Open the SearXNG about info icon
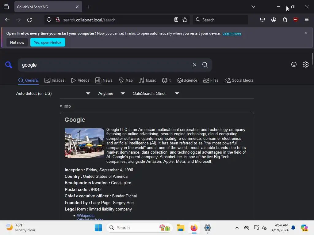The height and width of the screenshot is (235, 314). click(x=294, y=64)
